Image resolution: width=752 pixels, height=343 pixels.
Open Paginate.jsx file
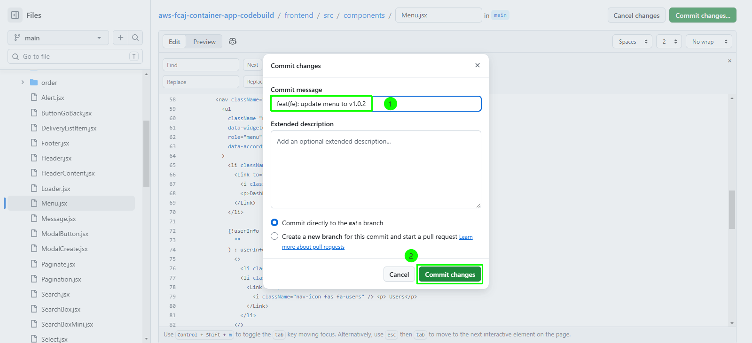(58, 264)
